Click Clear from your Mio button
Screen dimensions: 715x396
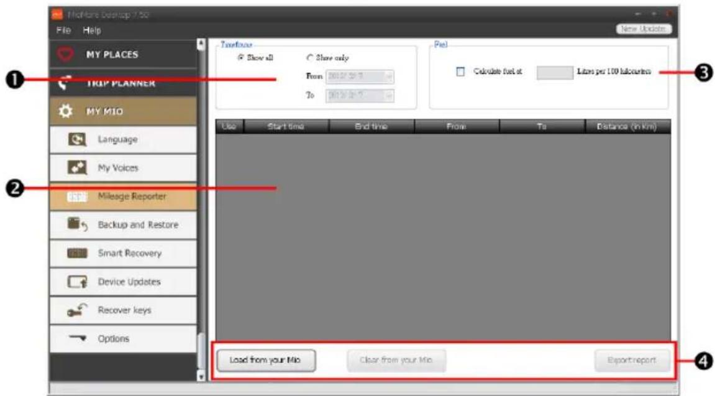(x=396, y=361)
